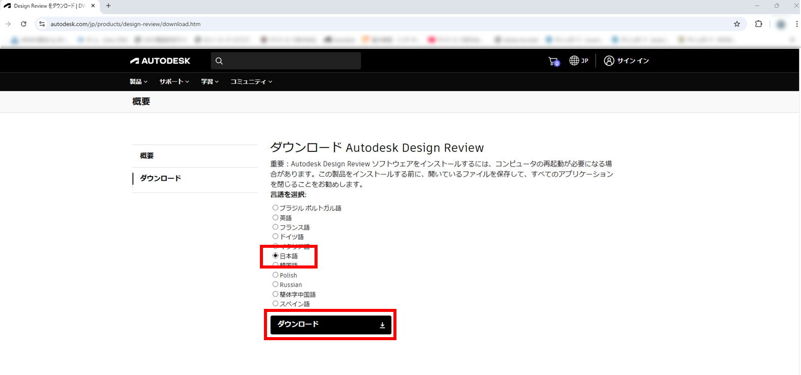The height and width of the screenshot is (375, 801).
Task: Choose the スペイン語 radio option
Action: click(x=276, y=304)
